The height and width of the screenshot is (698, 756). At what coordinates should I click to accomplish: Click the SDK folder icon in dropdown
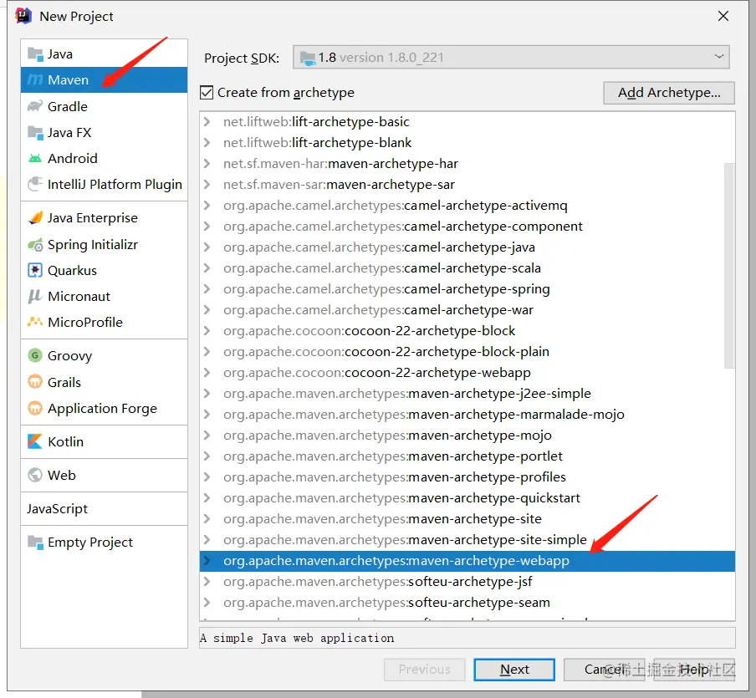point(308,58)
